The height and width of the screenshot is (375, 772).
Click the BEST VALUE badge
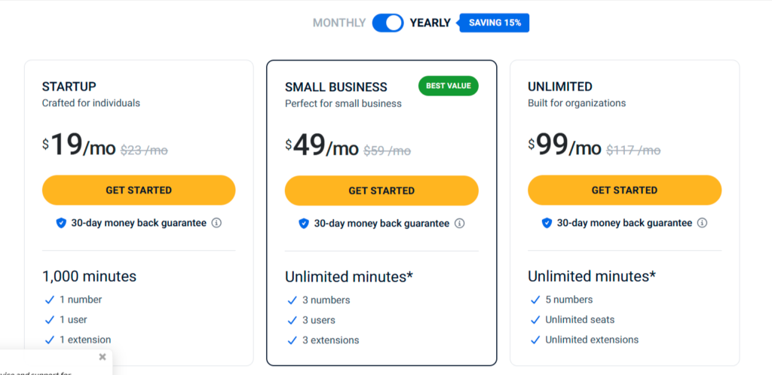[x=449, y=86]
